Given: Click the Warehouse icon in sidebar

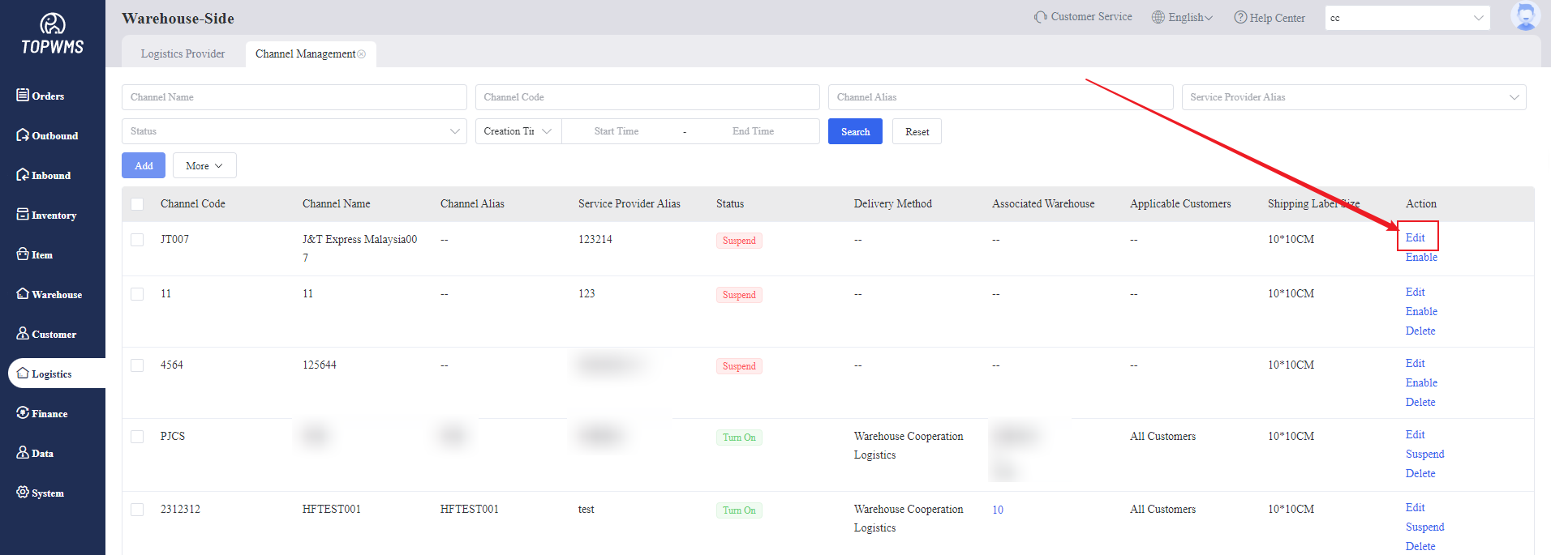Looking at the screenshot, I should tap(23, 294).
